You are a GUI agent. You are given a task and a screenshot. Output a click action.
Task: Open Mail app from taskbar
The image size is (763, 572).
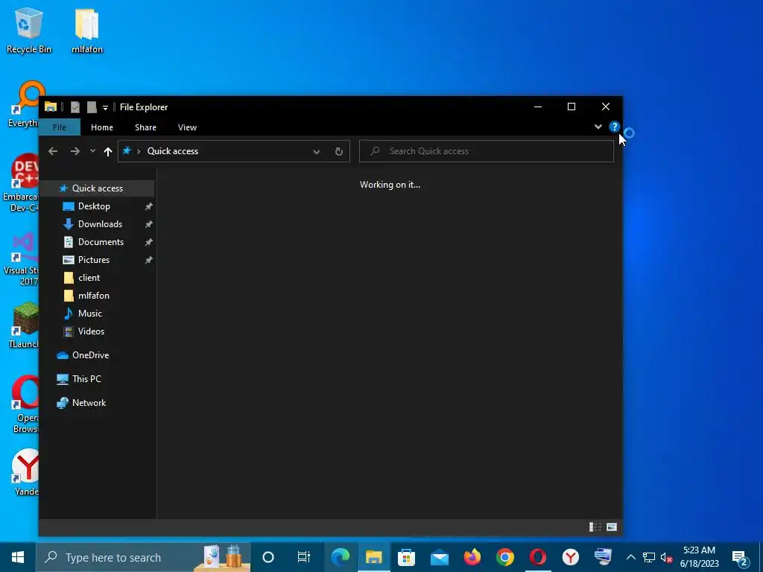440,557
